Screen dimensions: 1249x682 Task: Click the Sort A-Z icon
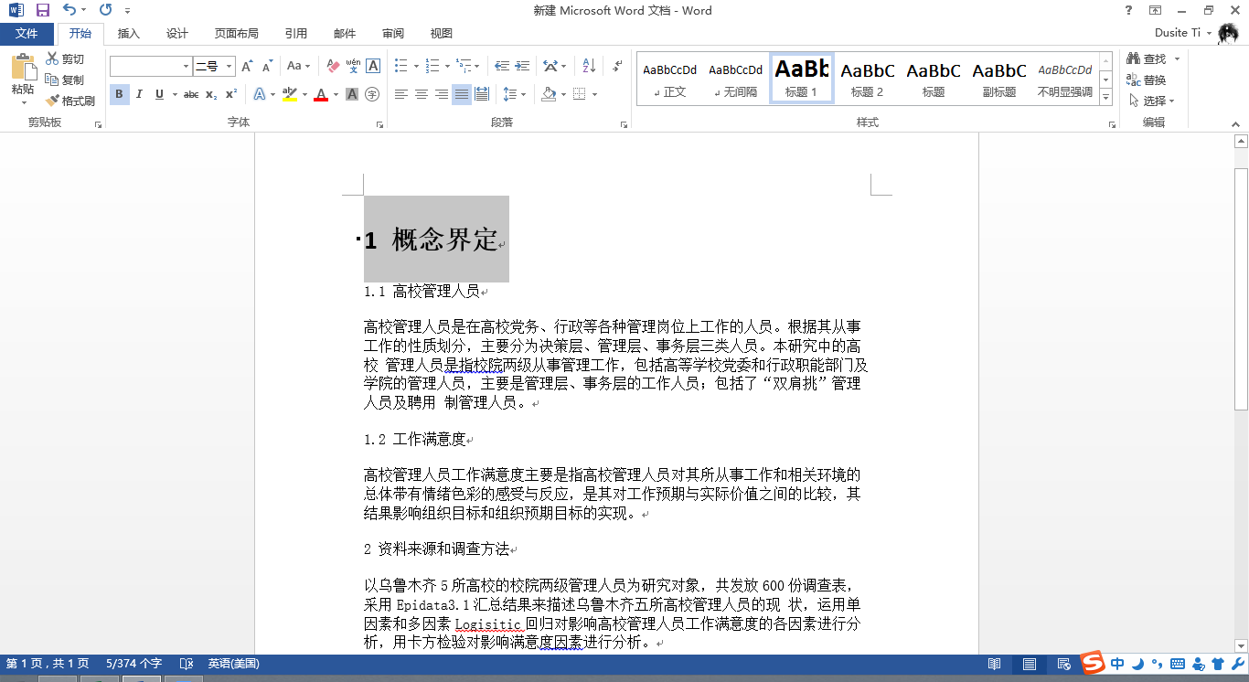click(589, 67)
